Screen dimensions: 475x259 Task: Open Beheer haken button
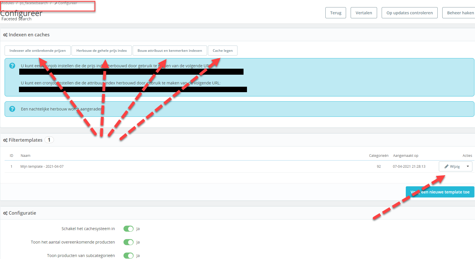[x=459, y=13]
